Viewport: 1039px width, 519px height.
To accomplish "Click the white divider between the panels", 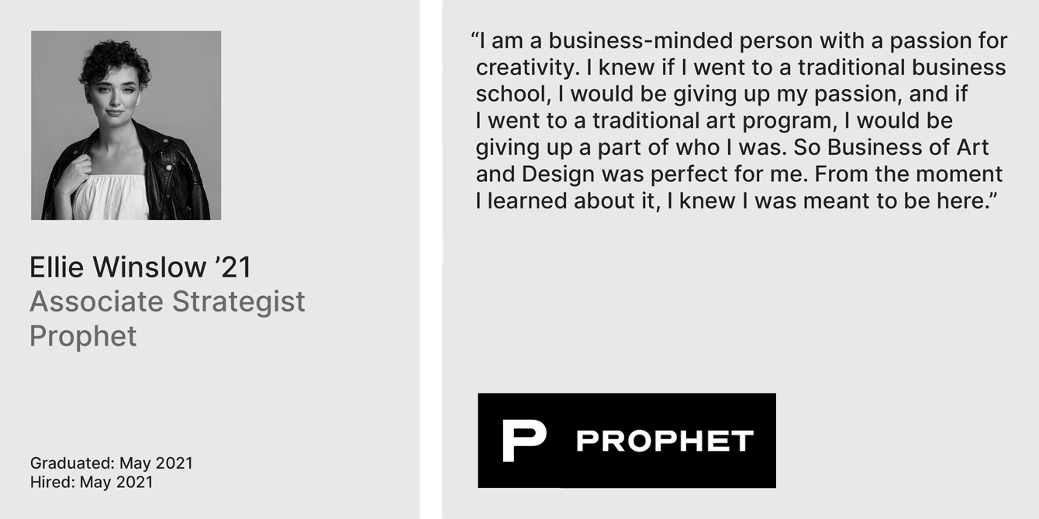I will [431, 259].
